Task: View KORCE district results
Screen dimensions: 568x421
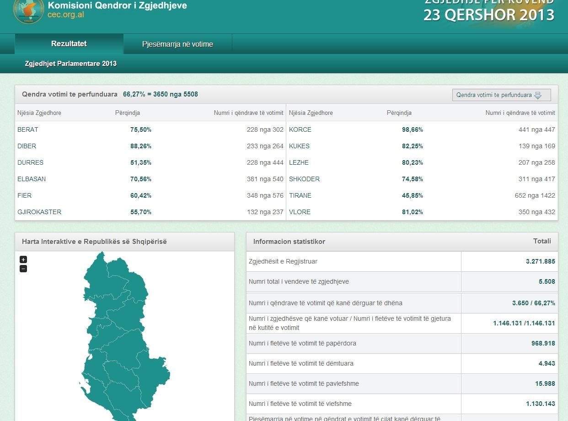Action: [300, 130]
